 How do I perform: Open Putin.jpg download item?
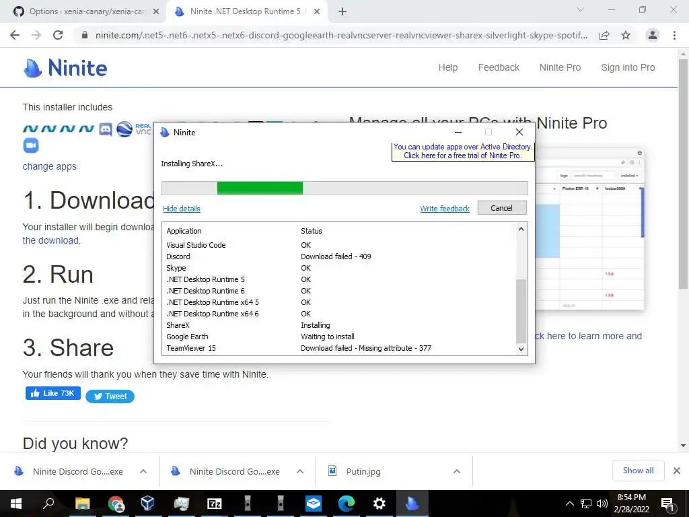(363, 471)
